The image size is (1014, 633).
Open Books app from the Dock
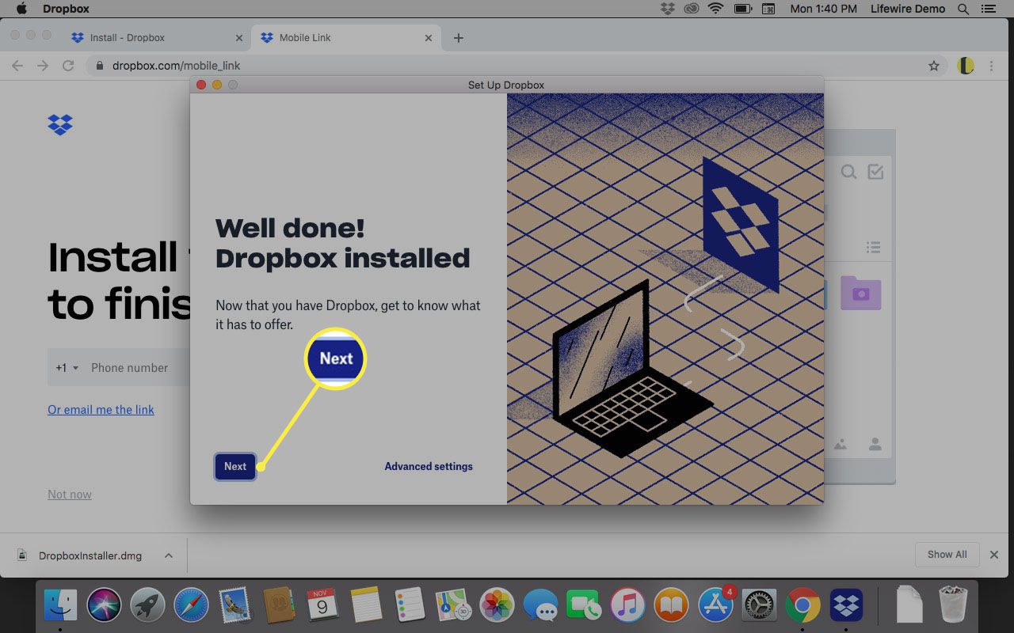tap(672, 605)
